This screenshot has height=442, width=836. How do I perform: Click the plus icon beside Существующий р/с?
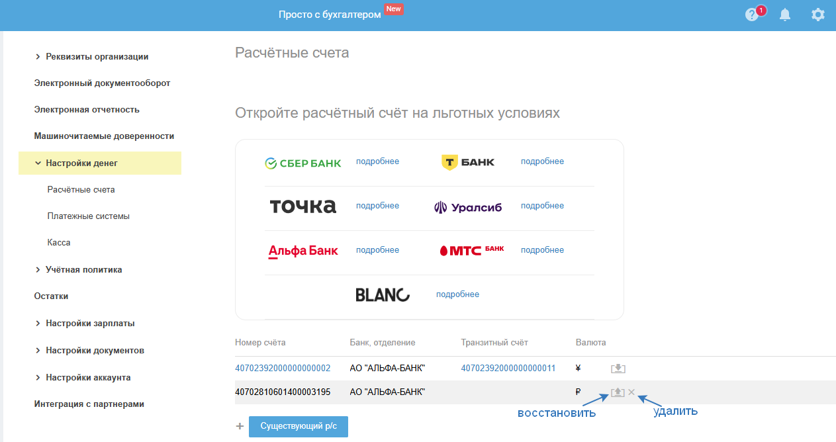pos(240,427)
